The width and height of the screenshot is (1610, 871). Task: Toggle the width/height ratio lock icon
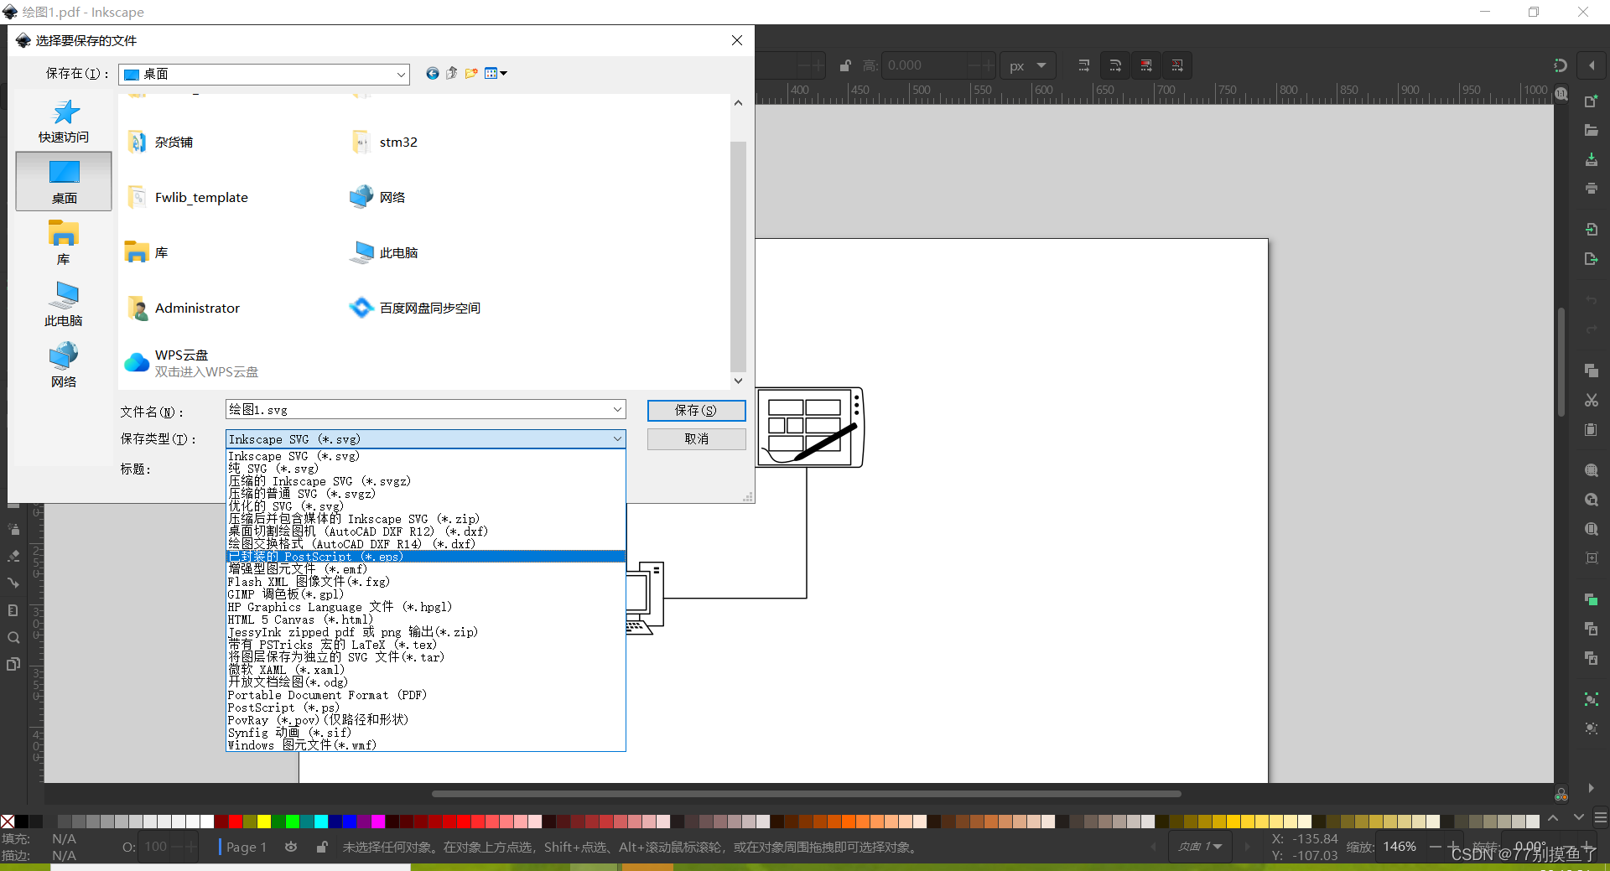[x=844, y=65]
